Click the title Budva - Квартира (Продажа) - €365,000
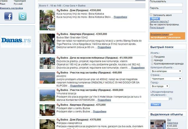The width and height of the screenshot is (188, 129). point(84,34)
